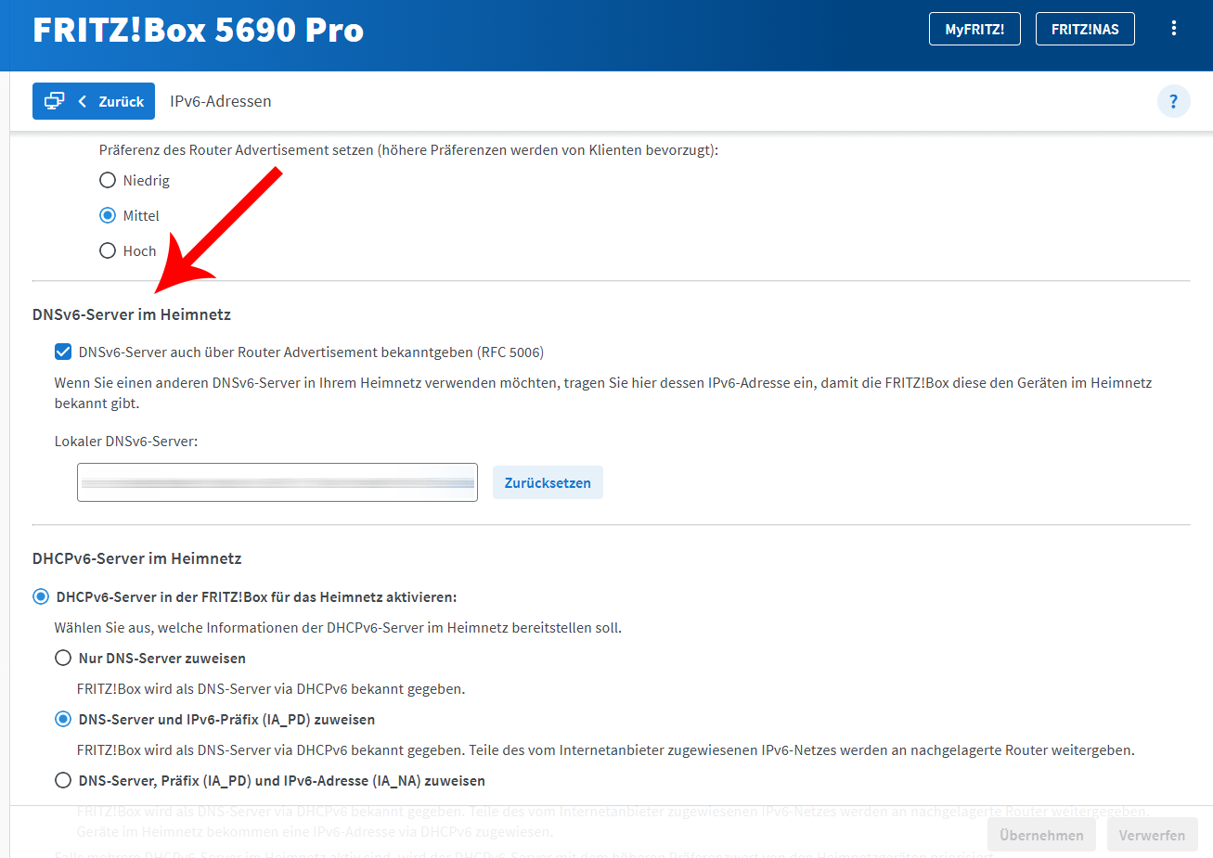Toggle DNSv6-Server über Router Advertisement checkbox
Image resolution: width=1213 pixels, height=858 pixels.
coord(63,352)
